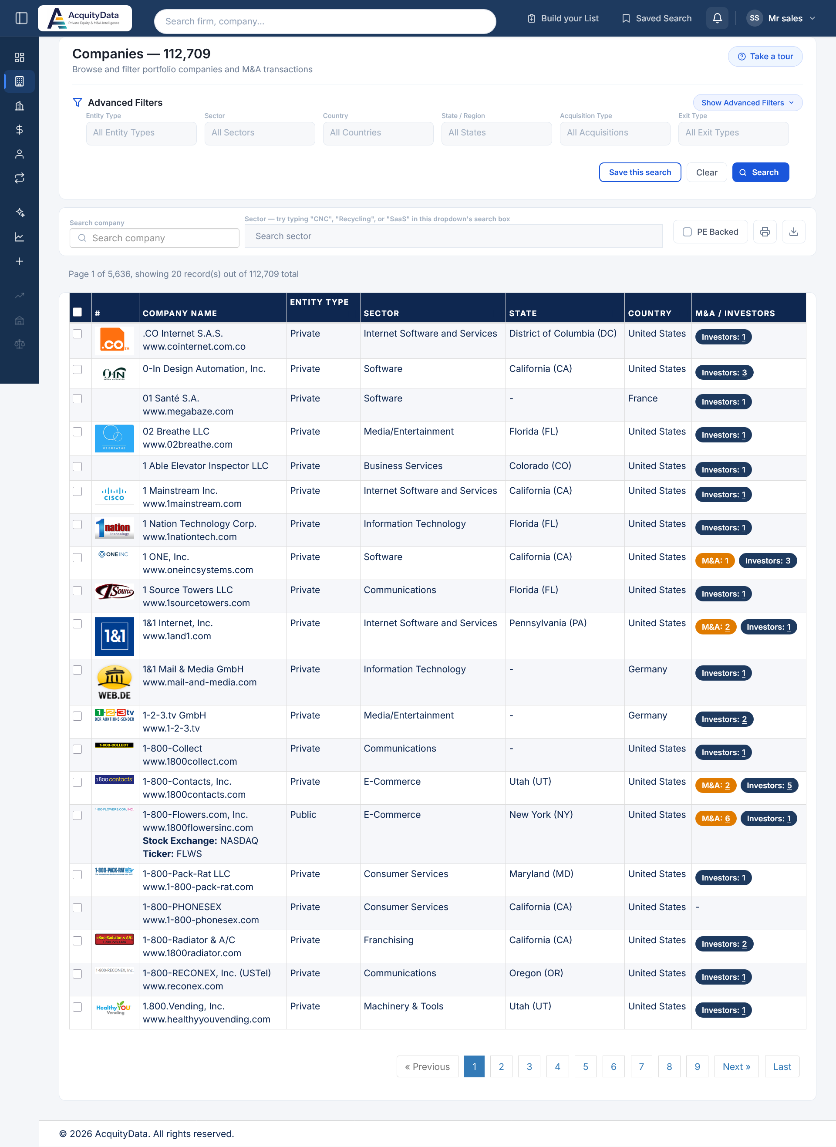Click the Search company input field
Screen dimensions: 836x1147
(x=154, y=238)
